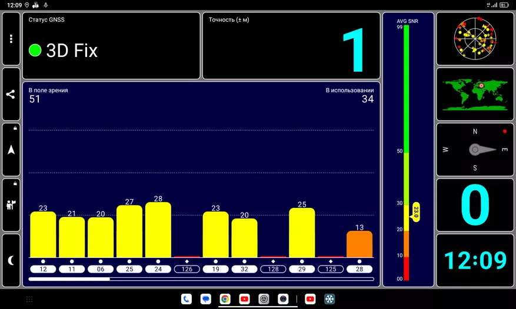Select satellite ID pill 126
Screen dimensions: 516x309
click(187, 269)
